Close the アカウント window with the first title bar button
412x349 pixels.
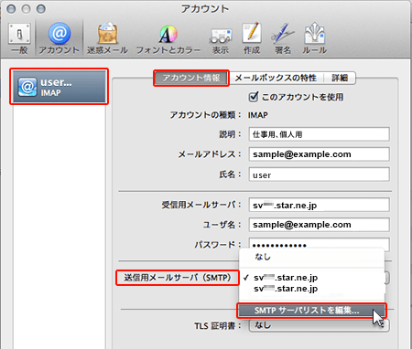point(11,9)
